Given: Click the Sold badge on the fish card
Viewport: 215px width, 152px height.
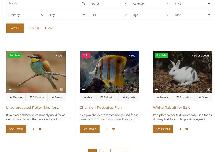Looking at the screenshot, I should 86,55.
